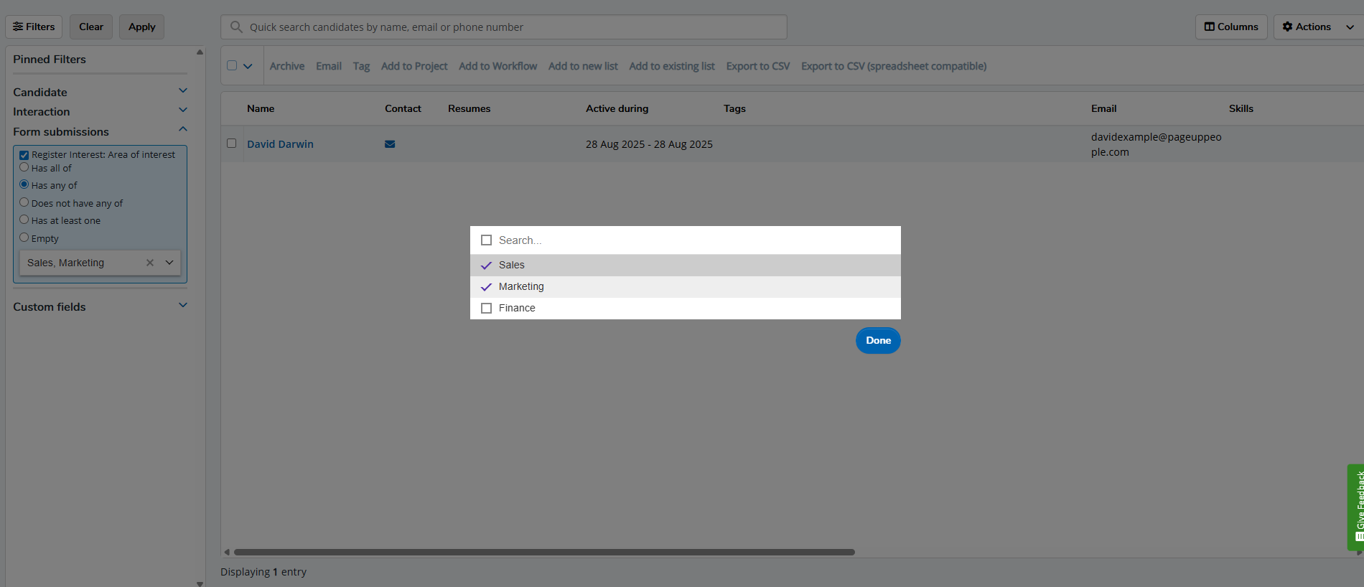Toggle the Sales option in the list
This screenshot has height=587, width=1364.
coord(686,265)
